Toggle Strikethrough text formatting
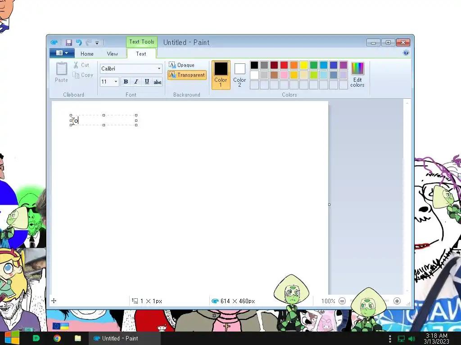The height and width of the screenshot is (345, 461). [157, 82]
